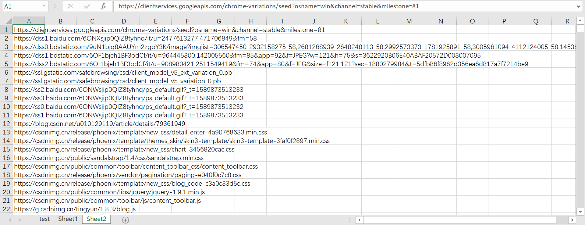Expand the formula bar with chevron
Viewport: 585px width, 225px height.
[578, 6]
